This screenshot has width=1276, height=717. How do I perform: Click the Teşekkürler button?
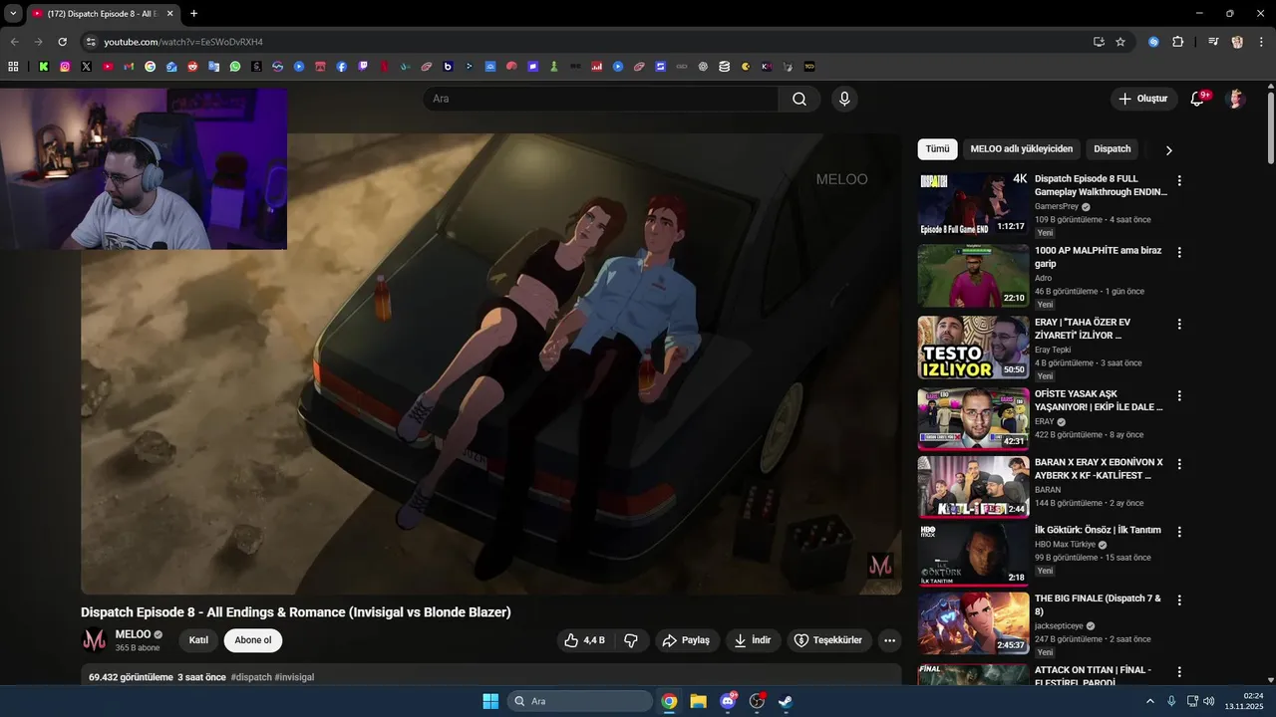pyautogui.click(x=829, y=640)
